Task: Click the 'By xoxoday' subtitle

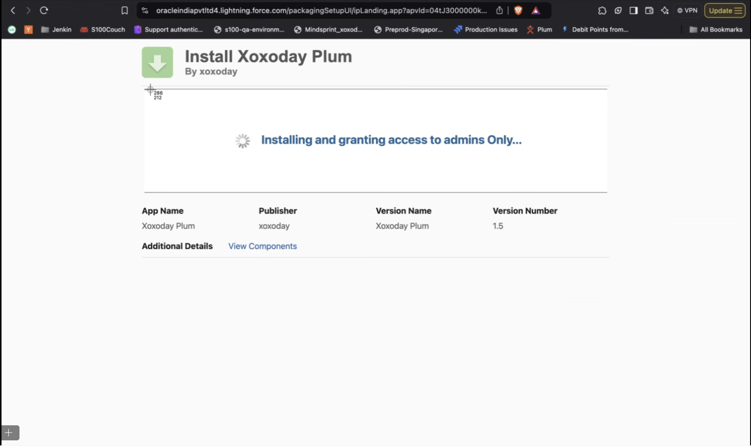Action: pyautogui.click(x=211, y=72)
